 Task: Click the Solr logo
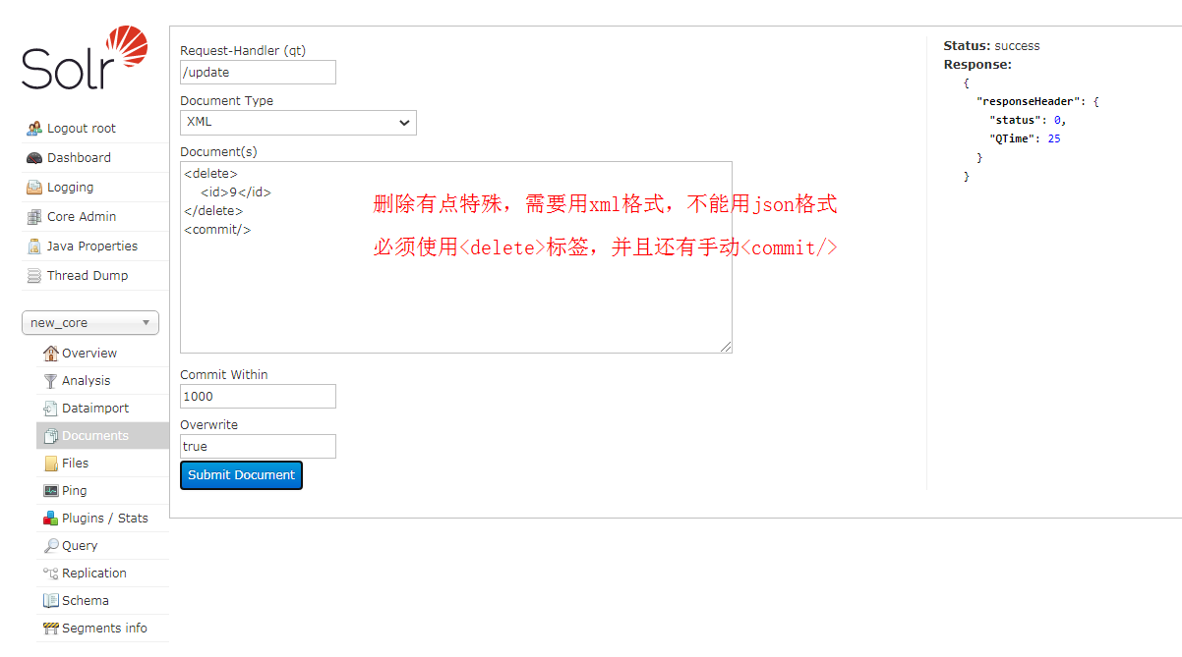pos(85,59)
